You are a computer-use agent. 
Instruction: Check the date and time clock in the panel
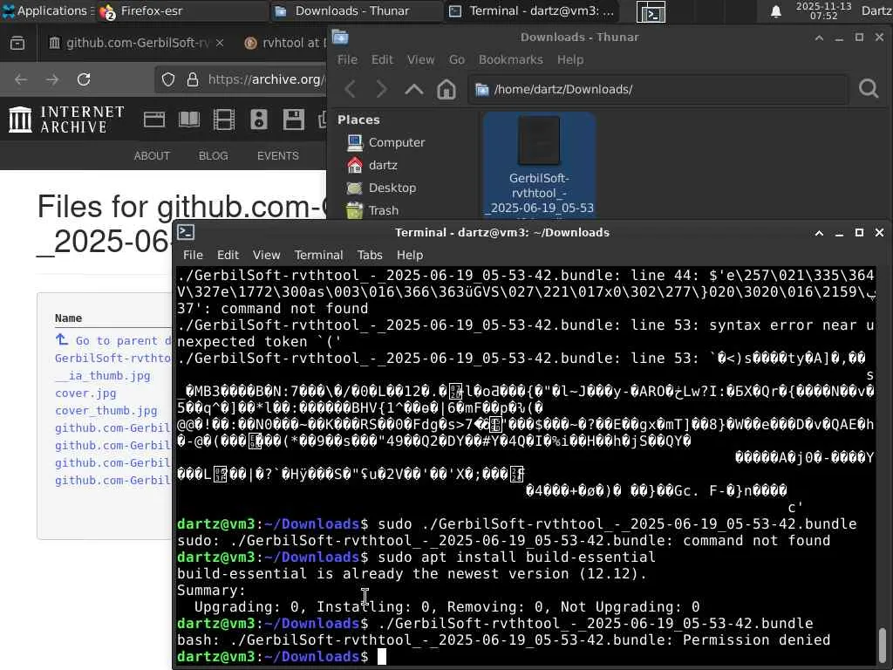(x=823, y=10)
